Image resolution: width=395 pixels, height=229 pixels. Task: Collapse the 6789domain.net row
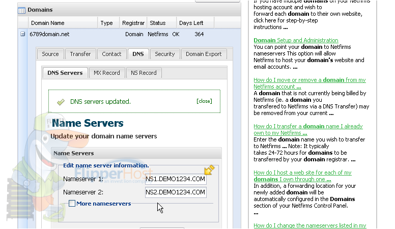tap(23, 34)
